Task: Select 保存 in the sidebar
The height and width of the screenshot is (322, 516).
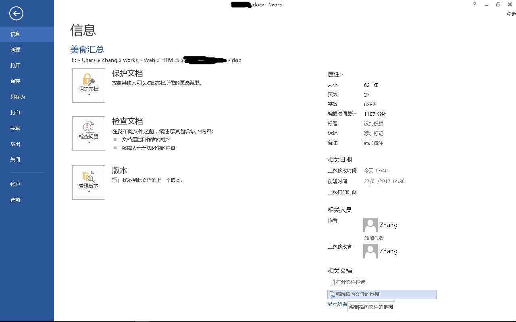Action: click(x=27, y=81)
